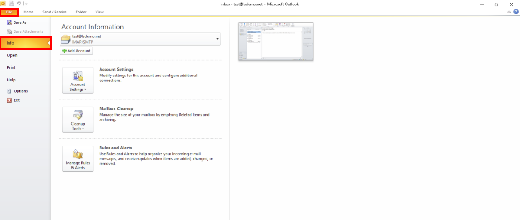Go to the Print section
521x220 pixels.
pos(11,67)
